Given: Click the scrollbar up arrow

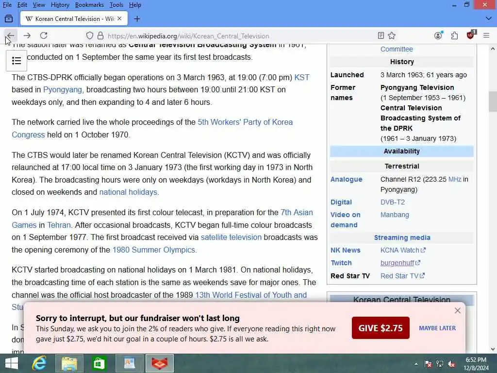Looking at the screenshot, I should tap(493, 49).
